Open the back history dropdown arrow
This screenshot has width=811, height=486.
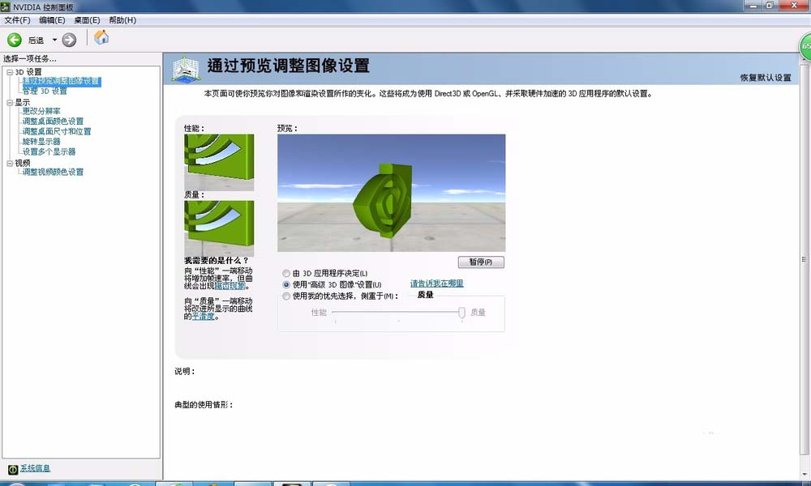click(x=54, y=40)
